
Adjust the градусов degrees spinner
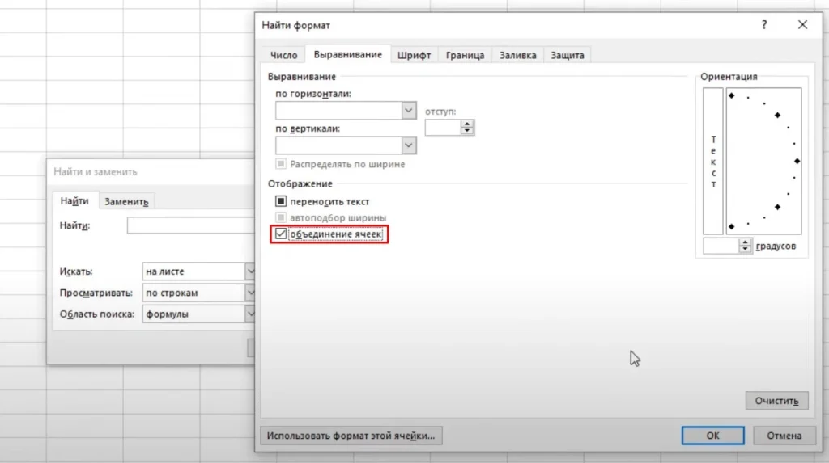coord(746,246)
